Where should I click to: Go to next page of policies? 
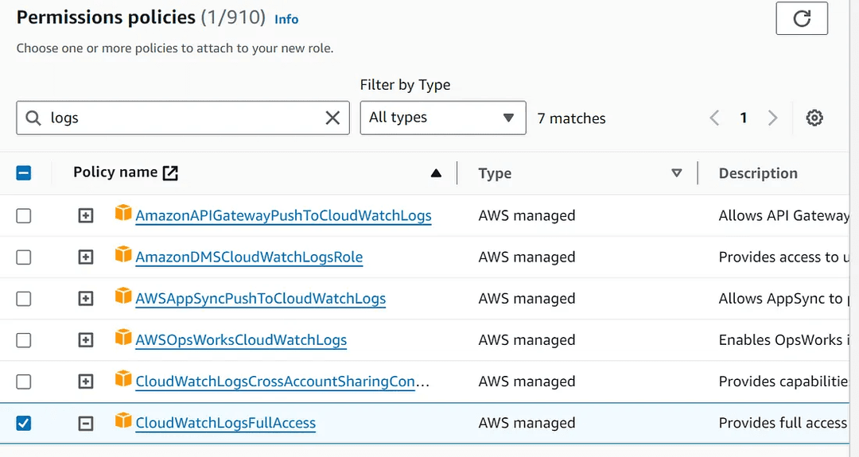(772, 118)
